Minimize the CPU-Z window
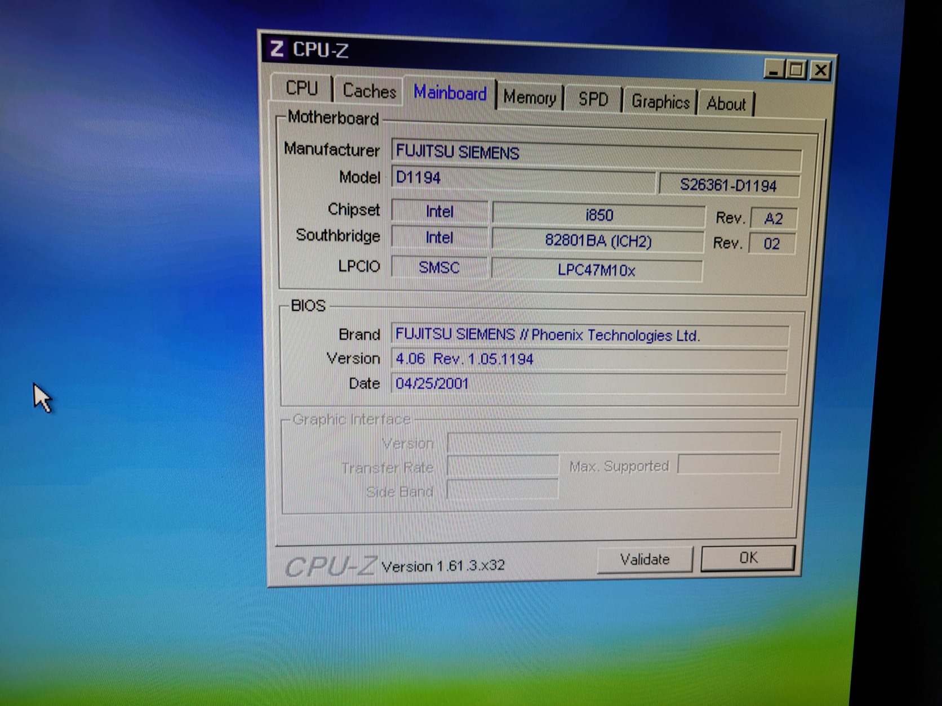 click(774, 69)
